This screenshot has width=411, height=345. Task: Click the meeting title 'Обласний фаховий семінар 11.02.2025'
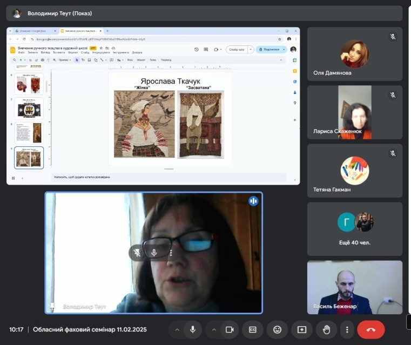tap(90, 329)
